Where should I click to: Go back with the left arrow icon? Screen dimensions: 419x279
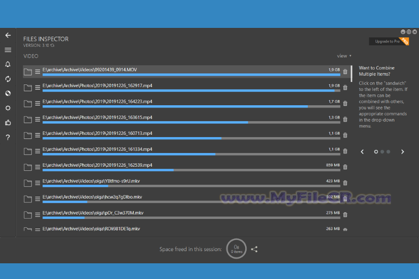pyautogui.click(x=8, y=35)
